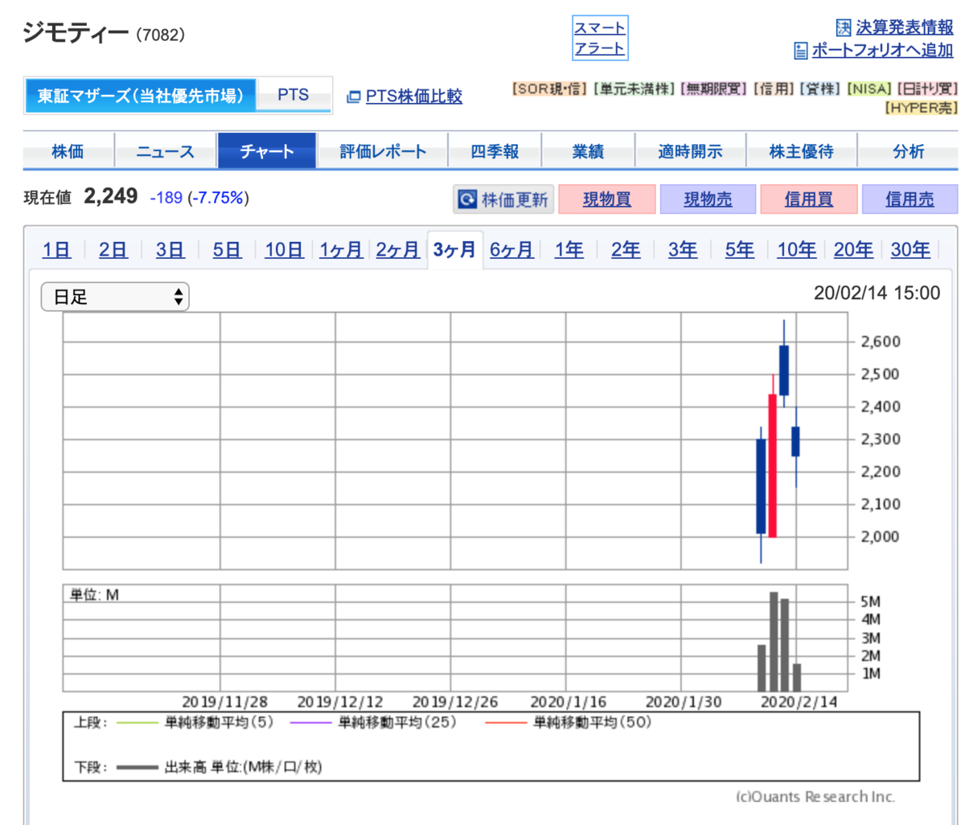The width and height of the screenshot is (965, 825).
Task: Select the 6ヶ月 chart range
Action: click(x=512, y=250)
